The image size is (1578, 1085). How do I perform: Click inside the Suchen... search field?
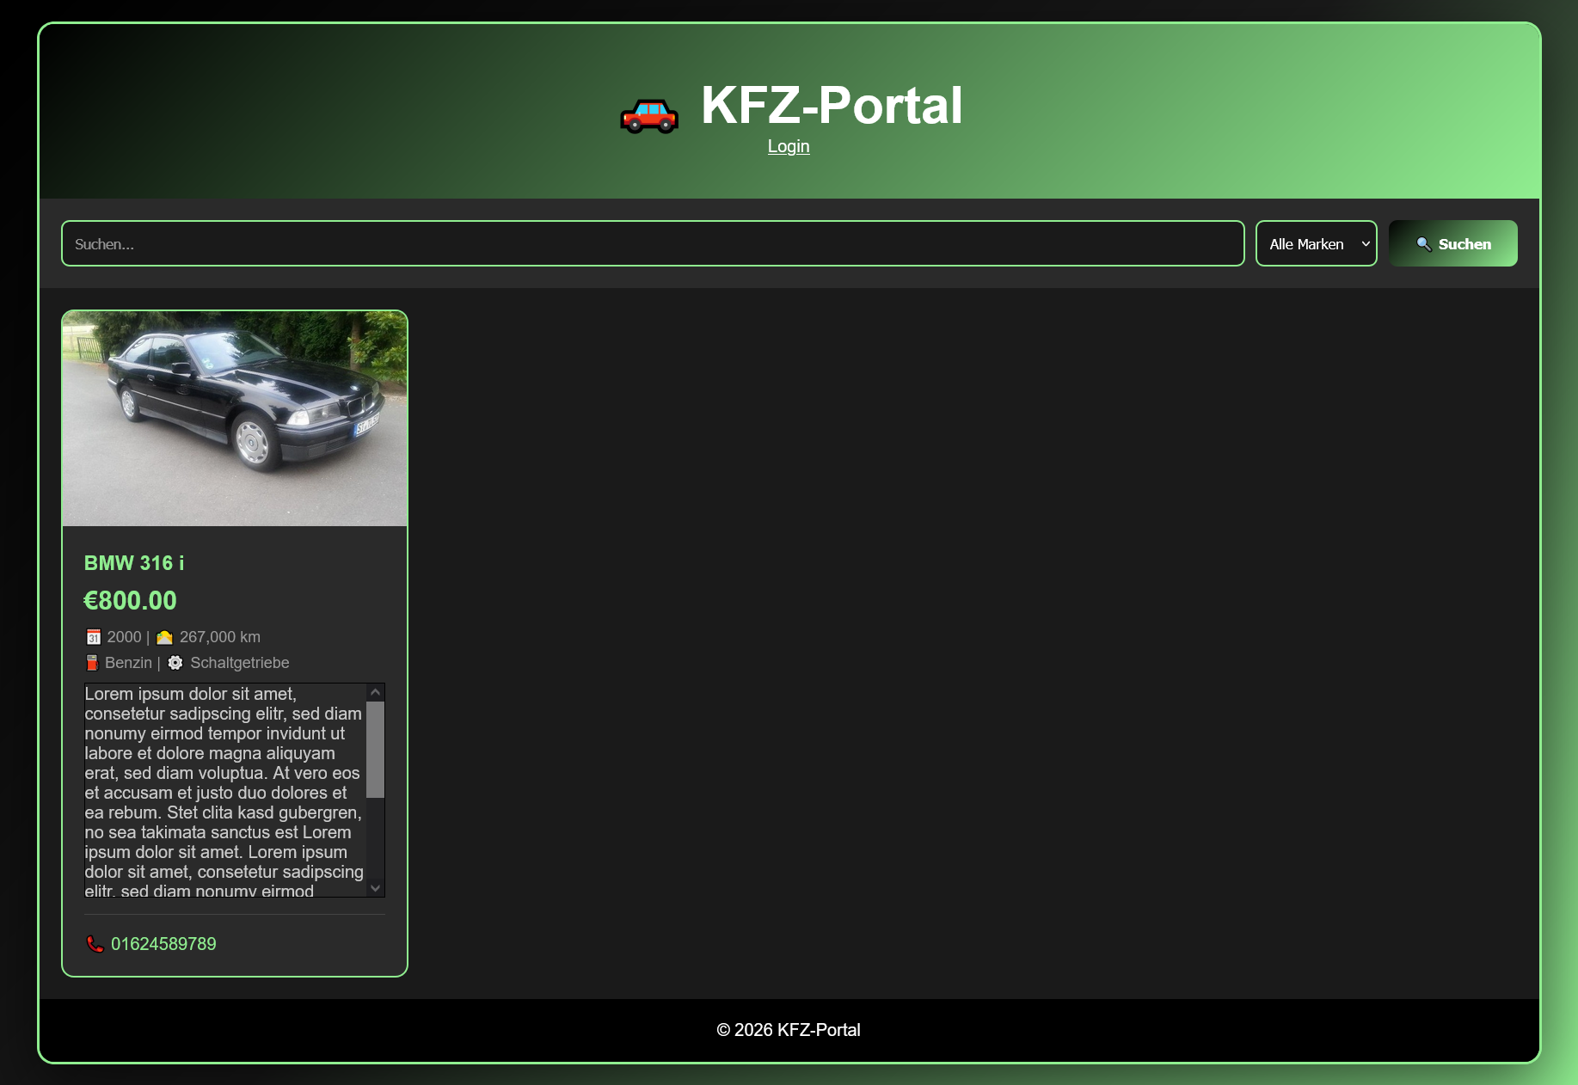pyautogui.click(x=652, y=243)
